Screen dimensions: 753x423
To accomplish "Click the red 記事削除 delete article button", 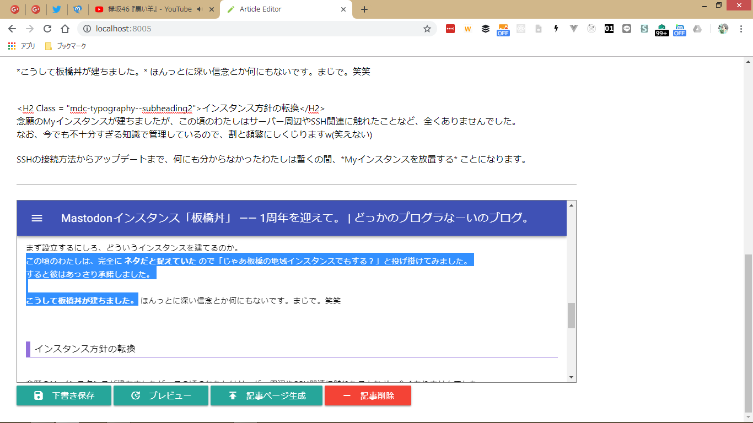I will 368,395.
